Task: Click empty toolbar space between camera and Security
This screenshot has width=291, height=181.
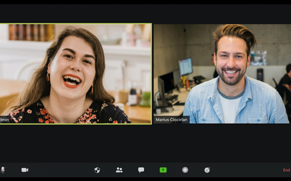Action: pyautogui.click(x=60, y=170)
